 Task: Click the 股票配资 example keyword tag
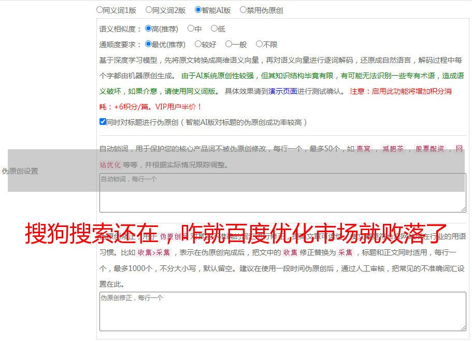coord(430,149)
